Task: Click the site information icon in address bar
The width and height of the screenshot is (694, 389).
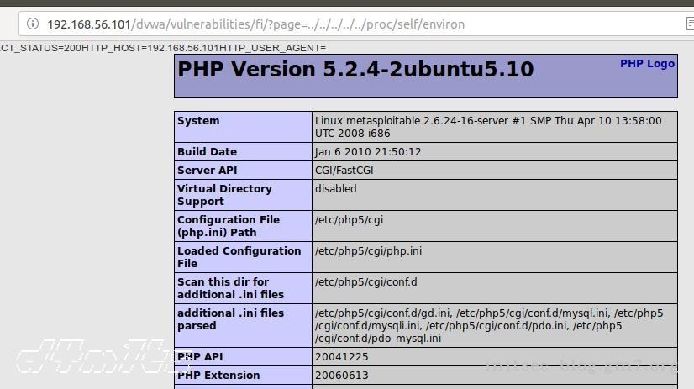Action: (32, 24)
